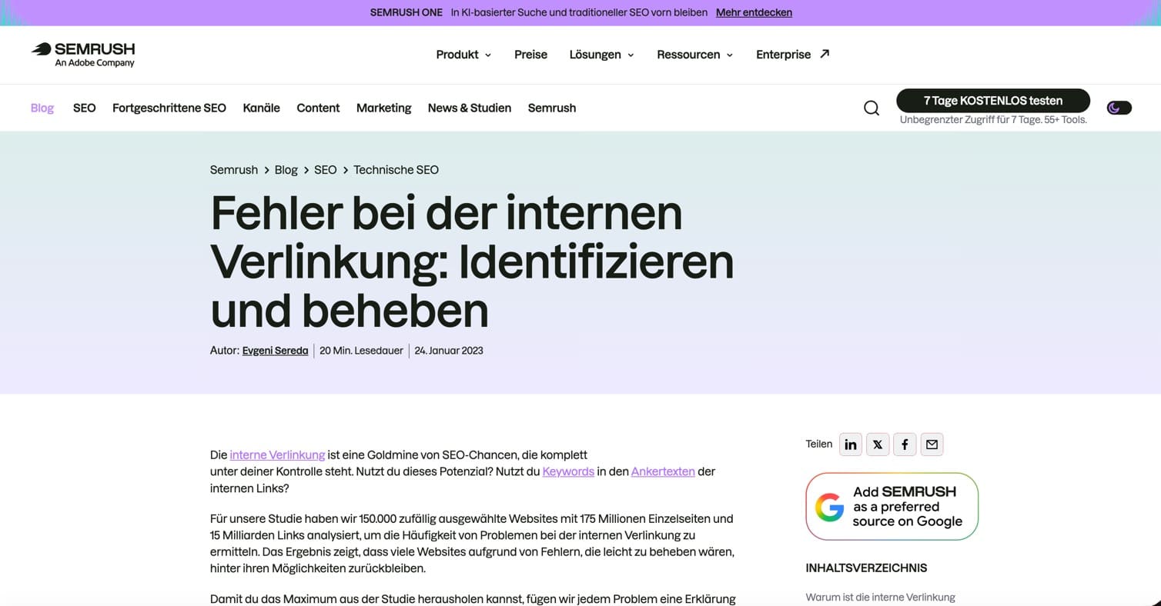Viewport: 1161px width, 606px height.
Task: Expand the Lösungen dropdown
Action: [602, 55]
